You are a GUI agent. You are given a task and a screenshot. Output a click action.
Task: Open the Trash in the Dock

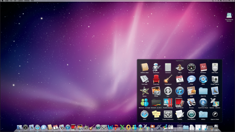coord(216,127)
